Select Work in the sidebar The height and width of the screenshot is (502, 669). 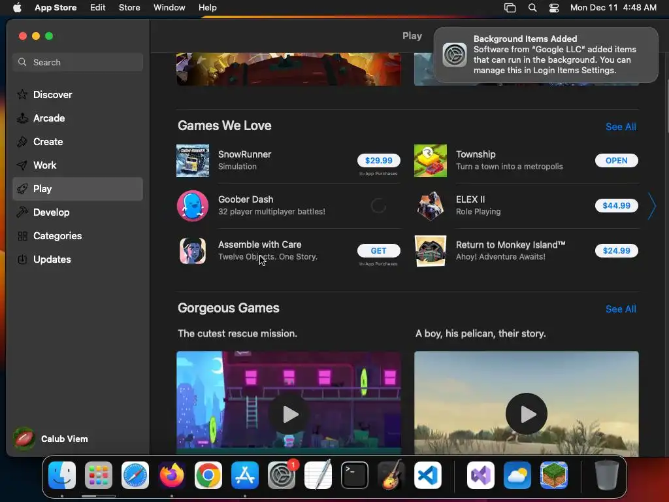coord(78,165)
